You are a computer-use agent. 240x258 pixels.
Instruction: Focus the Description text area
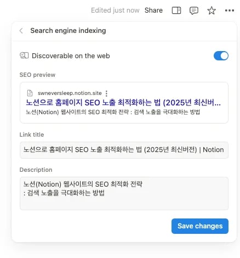pyautogui.click(x=124, y=193)
